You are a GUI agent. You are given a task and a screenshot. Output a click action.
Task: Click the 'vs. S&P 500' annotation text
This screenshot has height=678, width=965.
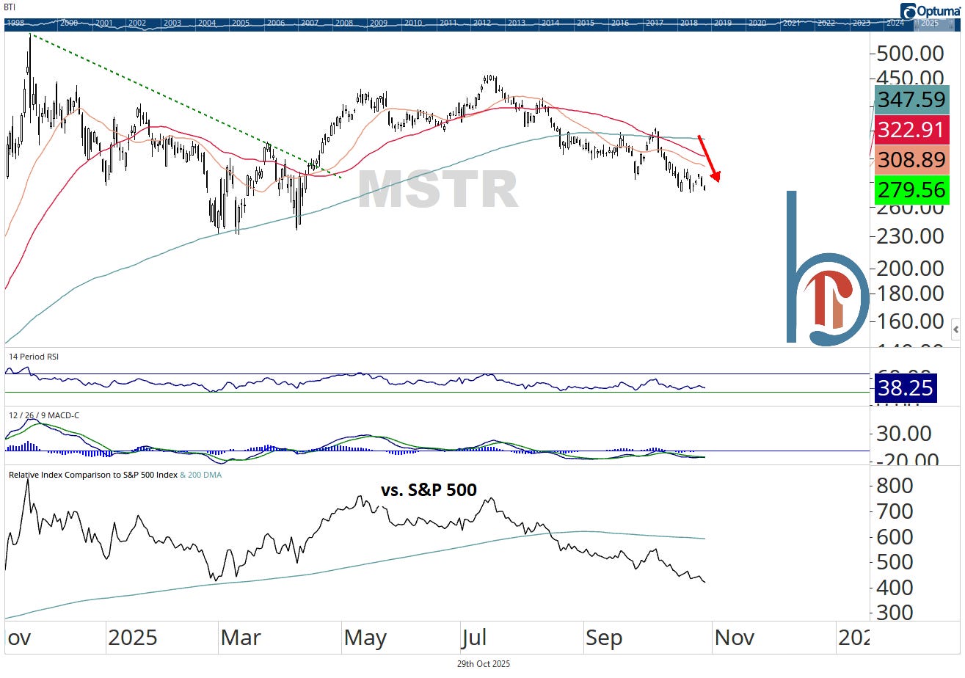click(429, 489)
